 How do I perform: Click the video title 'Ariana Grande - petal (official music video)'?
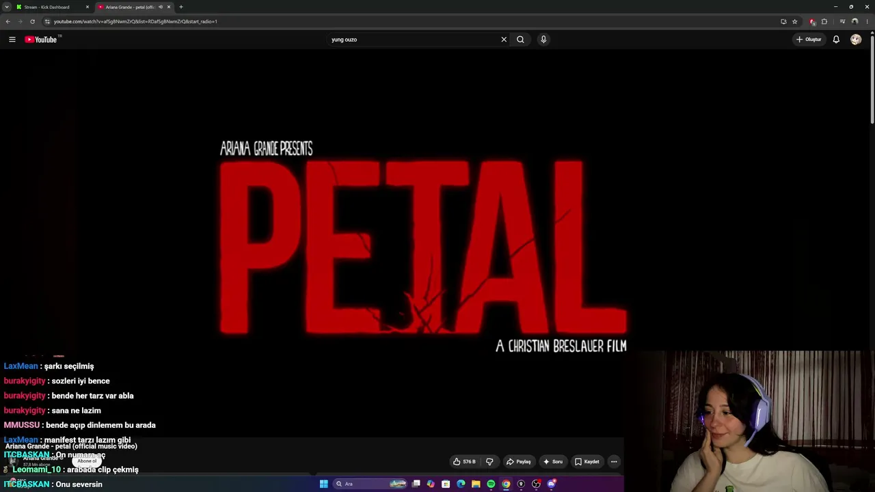click(x=71, y=446)
